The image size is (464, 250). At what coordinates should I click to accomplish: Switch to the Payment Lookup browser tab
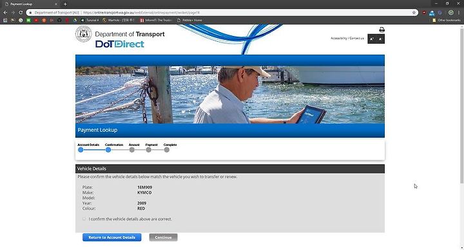point(31,4)
